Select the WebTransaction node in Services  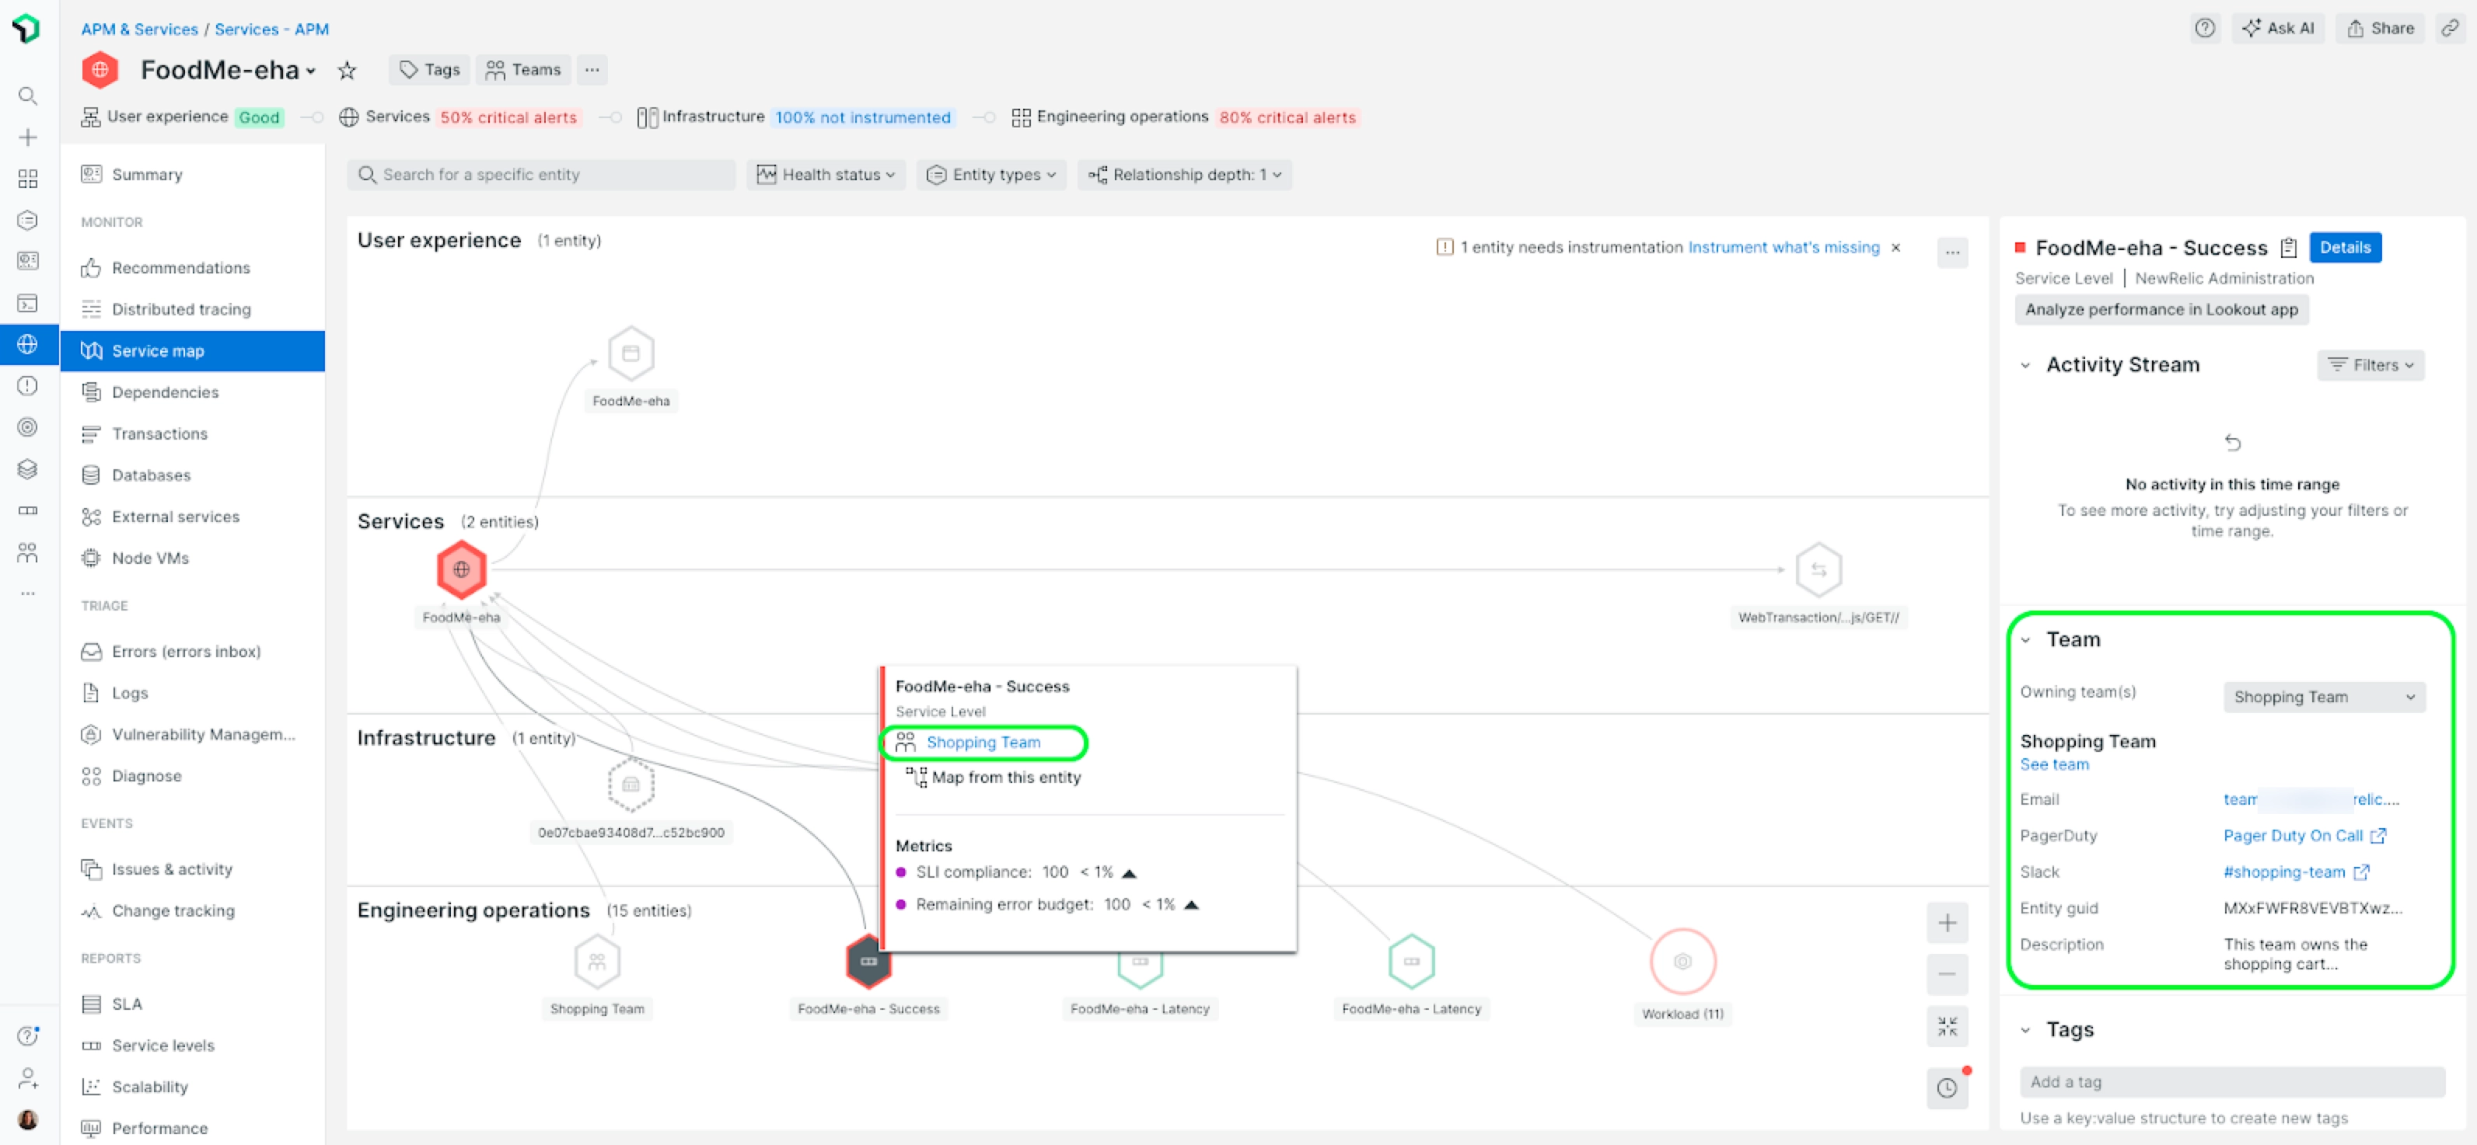pos(1818,569)
